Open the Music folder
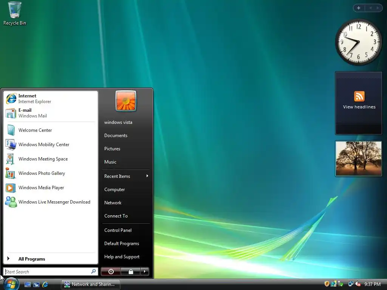 click(x=126, y=162)
